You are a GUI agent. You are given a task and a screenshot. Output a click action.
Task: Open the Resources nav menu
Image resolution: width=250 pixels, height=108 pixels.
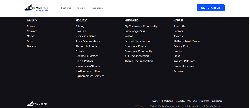[x=97, y=8]
